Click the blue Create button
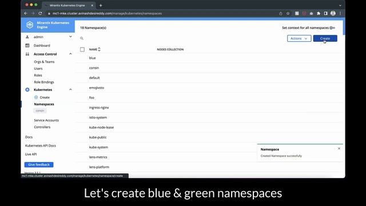This screenshot has width=366, height=206. (325, 38)
